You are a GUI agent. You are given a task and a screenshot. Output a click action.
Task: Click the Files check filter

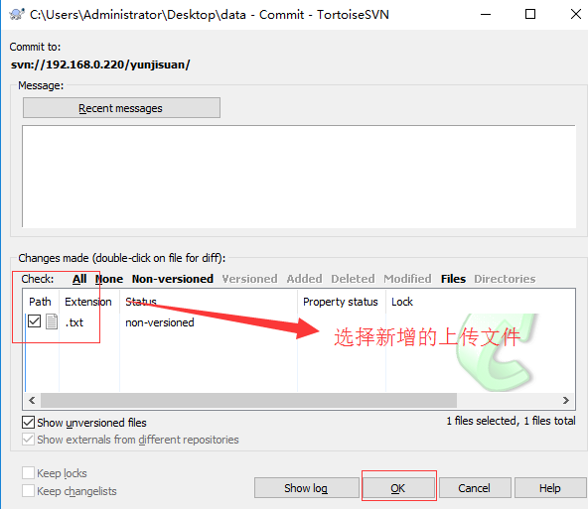point(453,279)
